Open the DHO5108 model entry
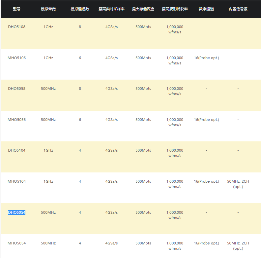 (16, 27)
